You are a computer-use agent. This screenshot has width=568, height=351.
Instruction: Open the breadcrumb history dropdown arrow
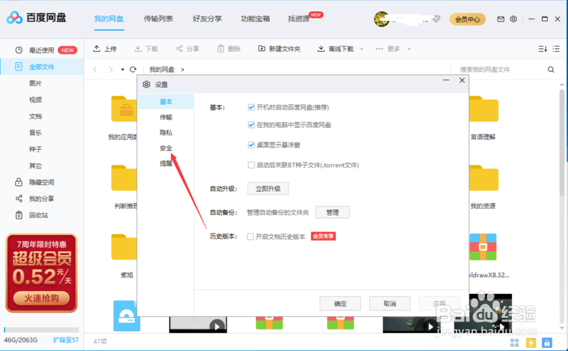[122, 69]
